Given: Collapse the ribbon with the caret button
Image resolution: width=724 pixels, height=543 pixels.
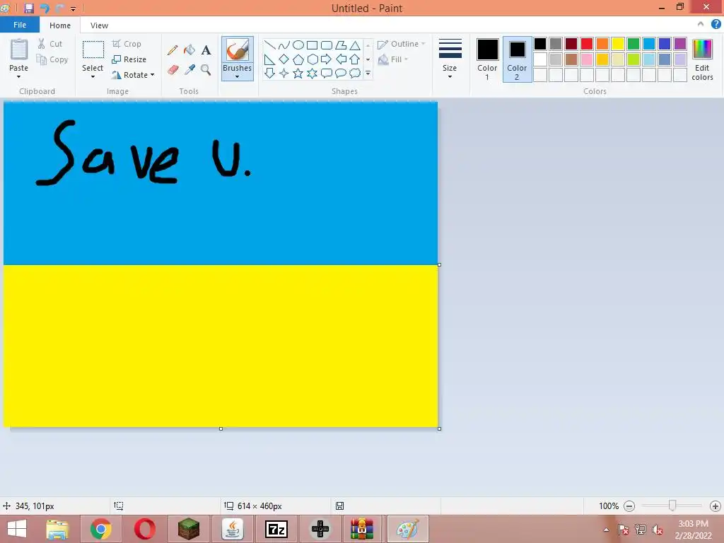Looking at the screenshot, I should coord(701,24).
